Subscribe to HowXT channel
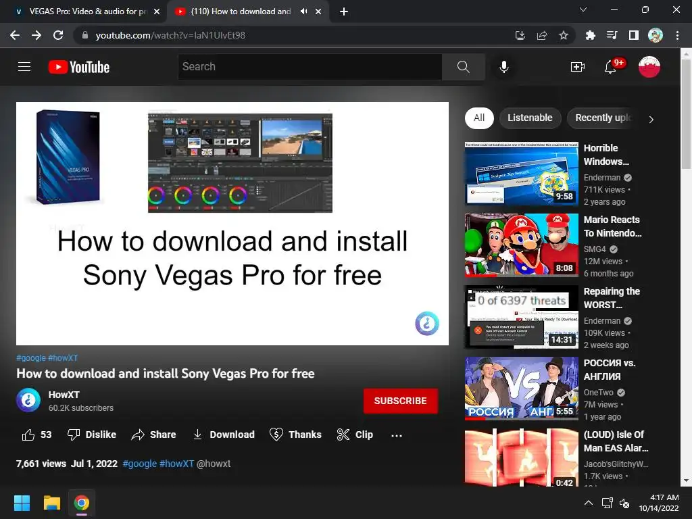692x519 pixels. coord(400,401)
